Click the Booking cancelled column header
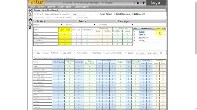197x110 pixels. (x=136, y=62)
